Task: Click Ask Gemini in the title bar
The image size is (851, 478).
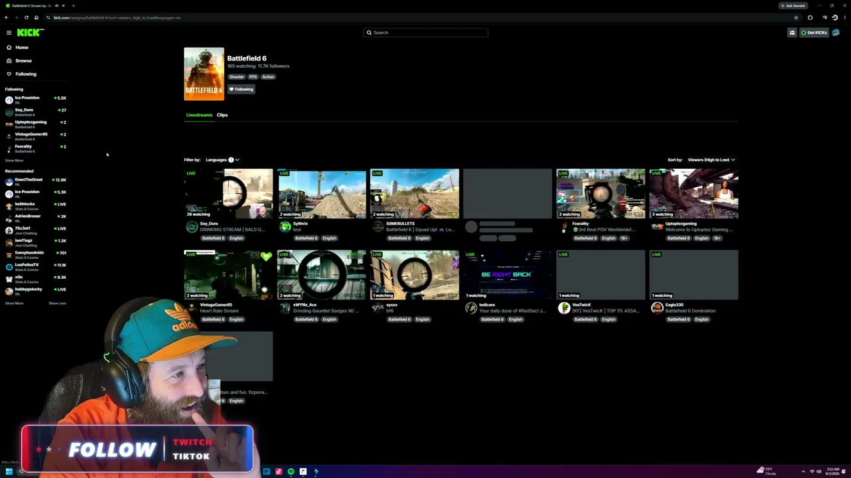Action: point(793,5)
